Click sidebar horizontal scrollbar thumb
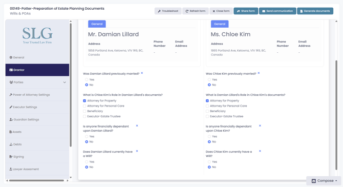Screen dimensions: 343x187 coord(36,180)
